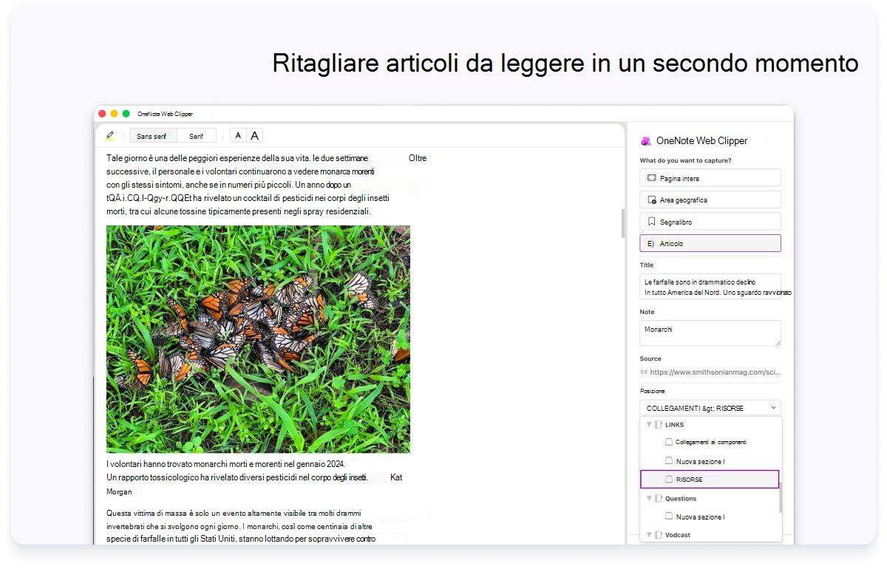
Task: Click the Vodcast notebook icon
Action: click(x=659, y=534)
